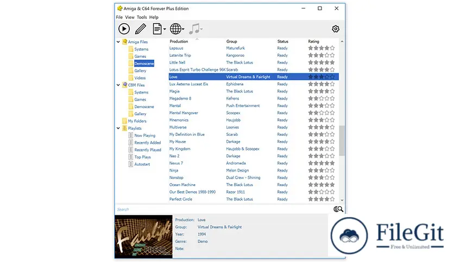Select the Mnemonics production row
The height and width of the screenshot is (262, 454).
(x=254, y=120)
